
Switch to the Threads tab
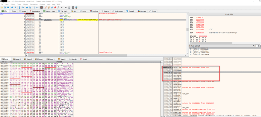[x=130, y=11]
